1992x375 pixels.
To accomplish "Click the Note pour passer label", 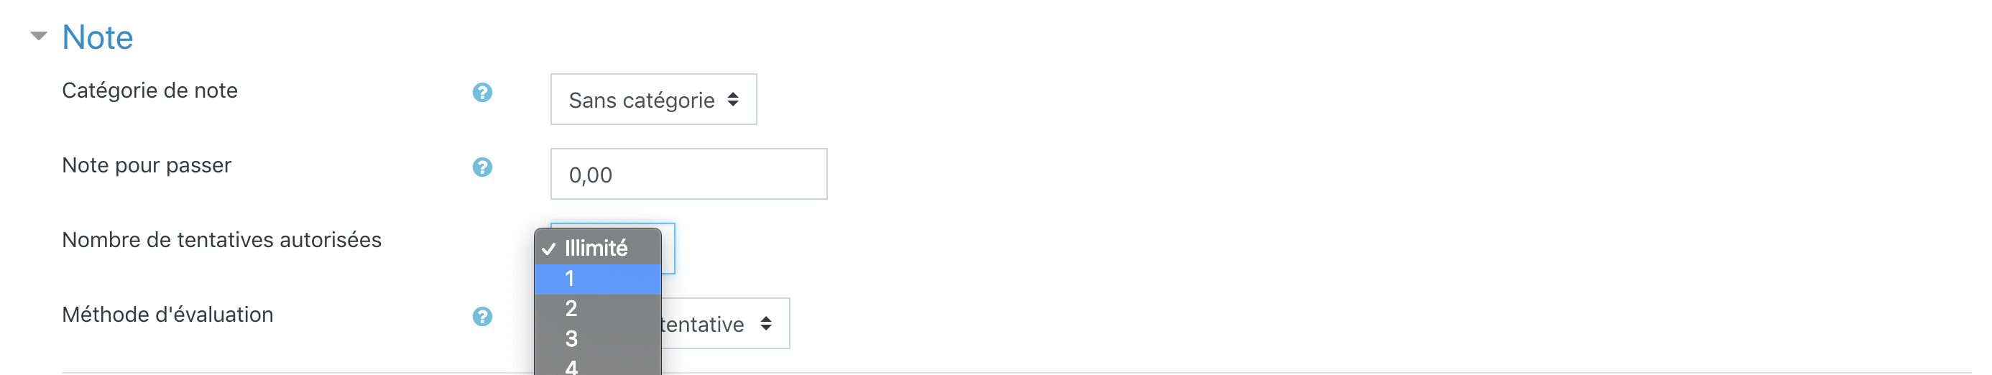I will 146,165.
